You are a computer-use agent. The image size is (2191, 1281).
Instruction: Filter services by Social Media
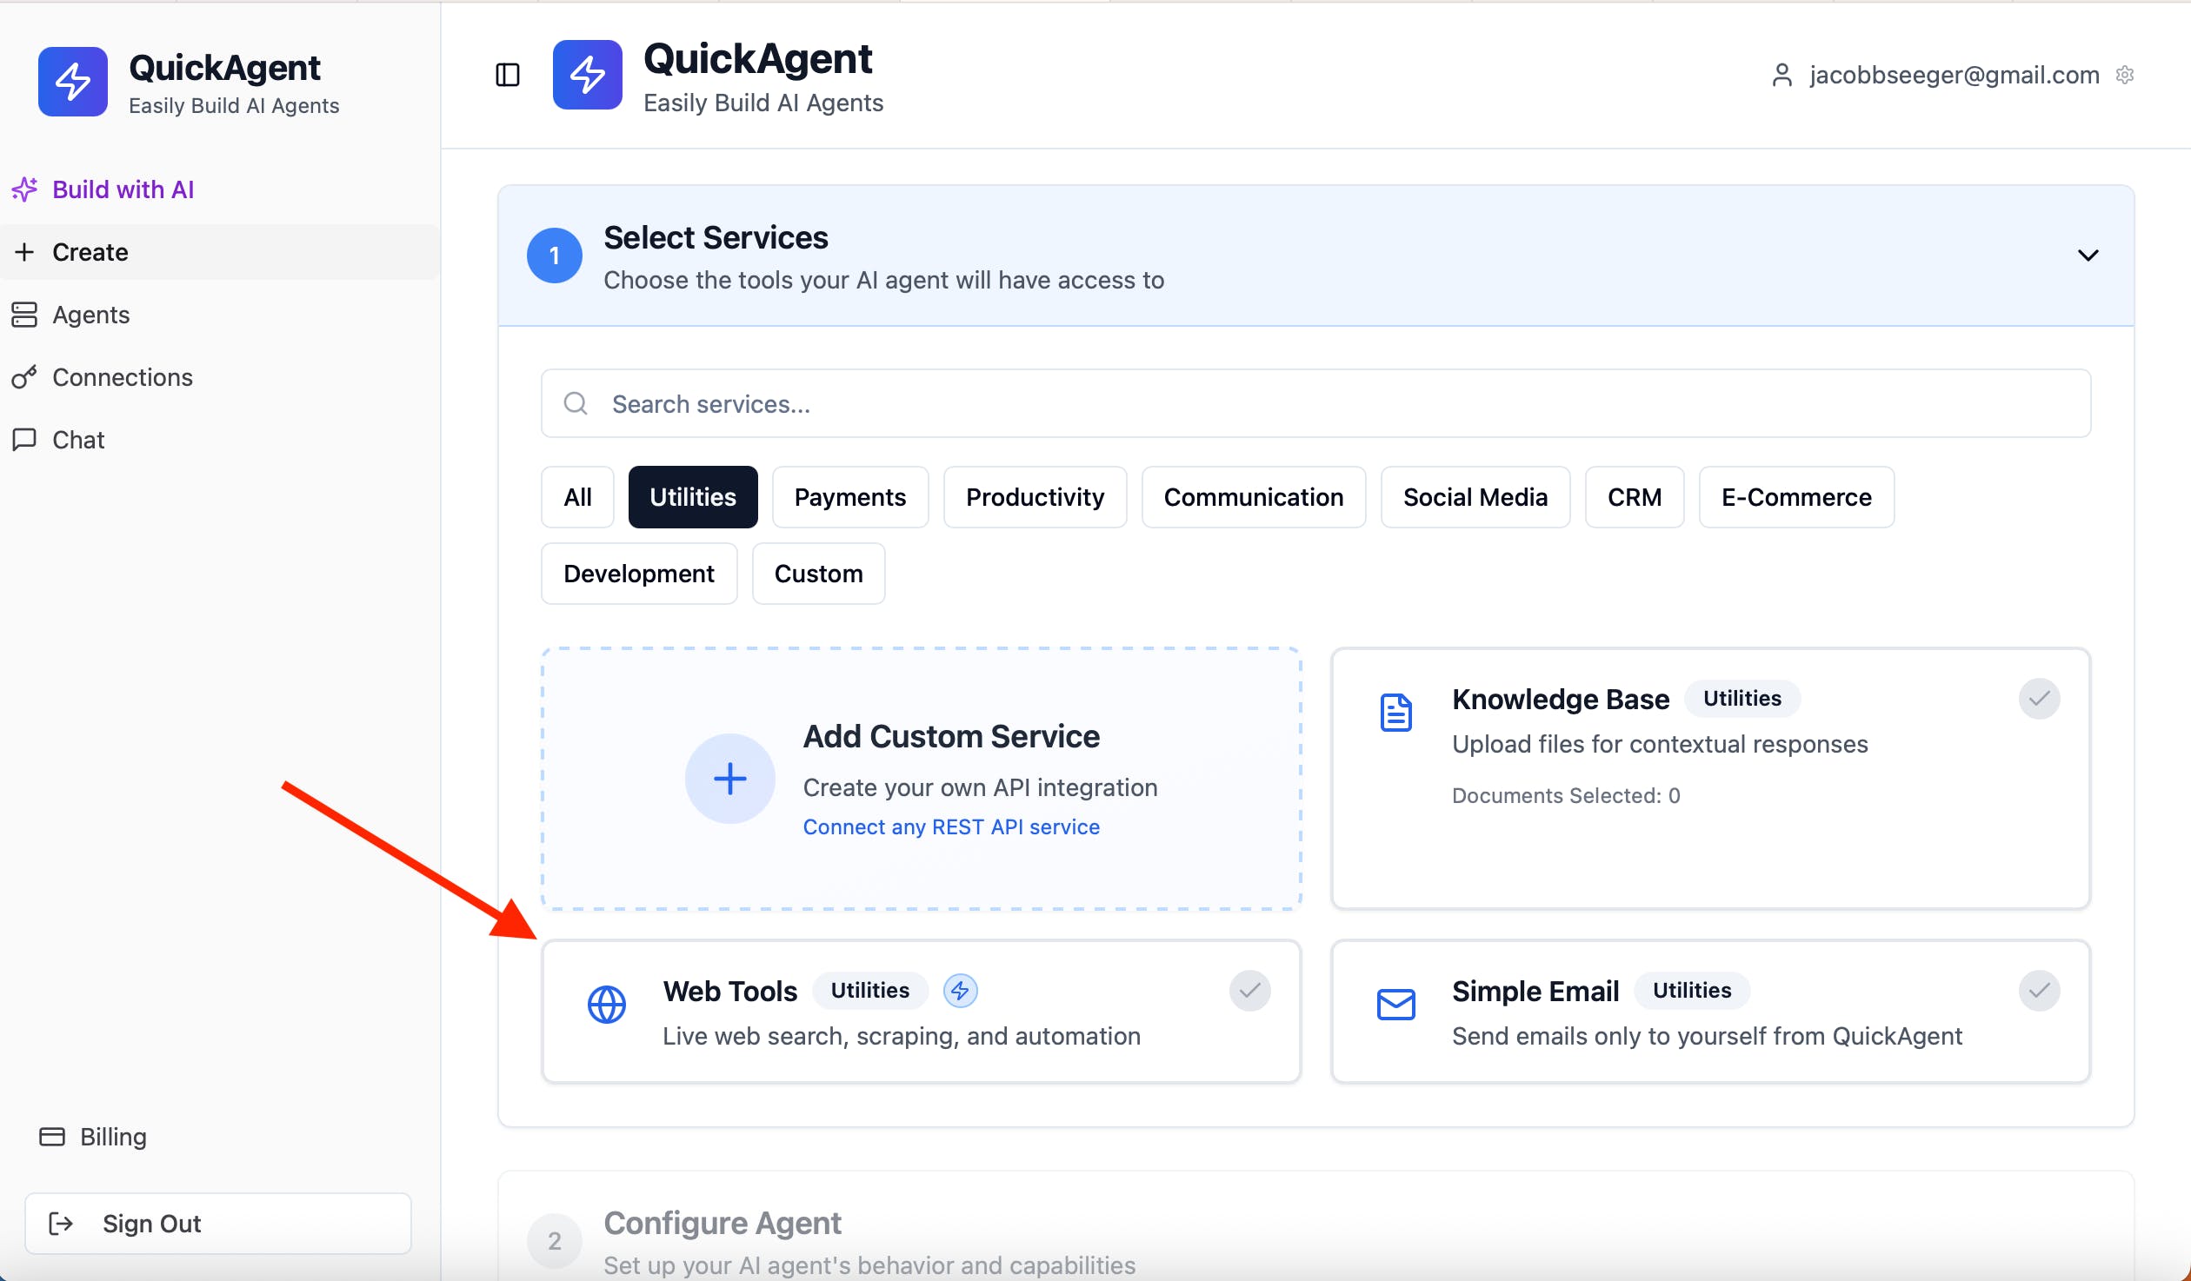pyautogui.click(x=1475, y=497)
